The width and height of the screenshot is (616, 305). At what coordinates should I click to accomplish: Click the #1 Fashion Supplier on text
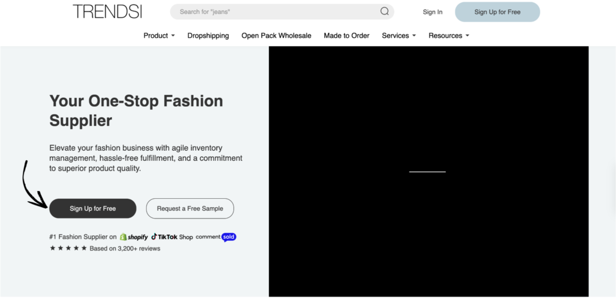pyautogui.click(x=83, y=237)
